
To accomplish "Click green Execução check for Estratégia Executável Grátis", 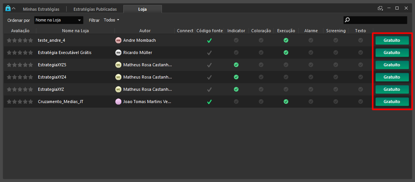I will click(286, 52).
